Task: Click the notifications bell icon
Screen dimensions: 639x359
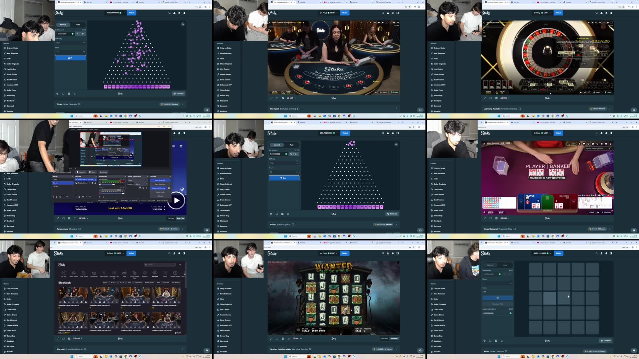Action: click(179, 13)
